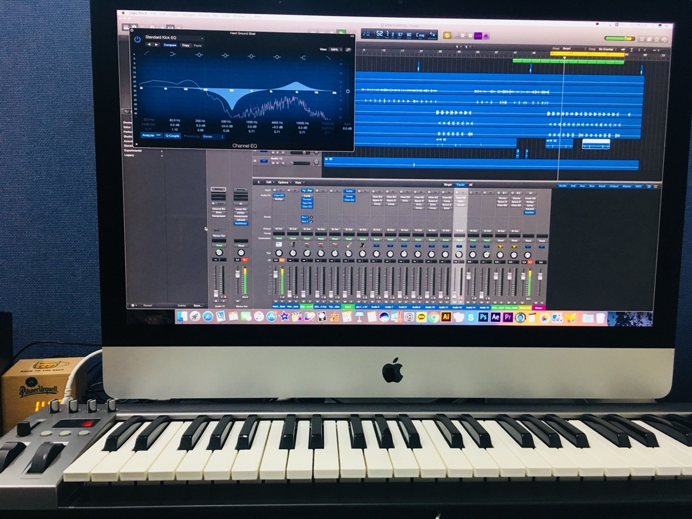Toggle the 4850 Hz bell band icon

(x=277, y=56)
